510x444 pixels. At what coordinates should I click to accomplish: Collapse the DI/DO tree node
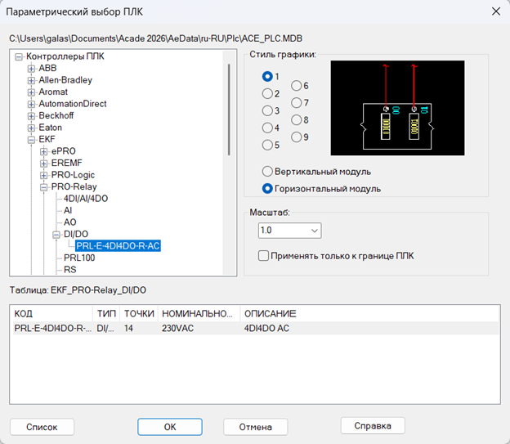click(x=56, y=235)
